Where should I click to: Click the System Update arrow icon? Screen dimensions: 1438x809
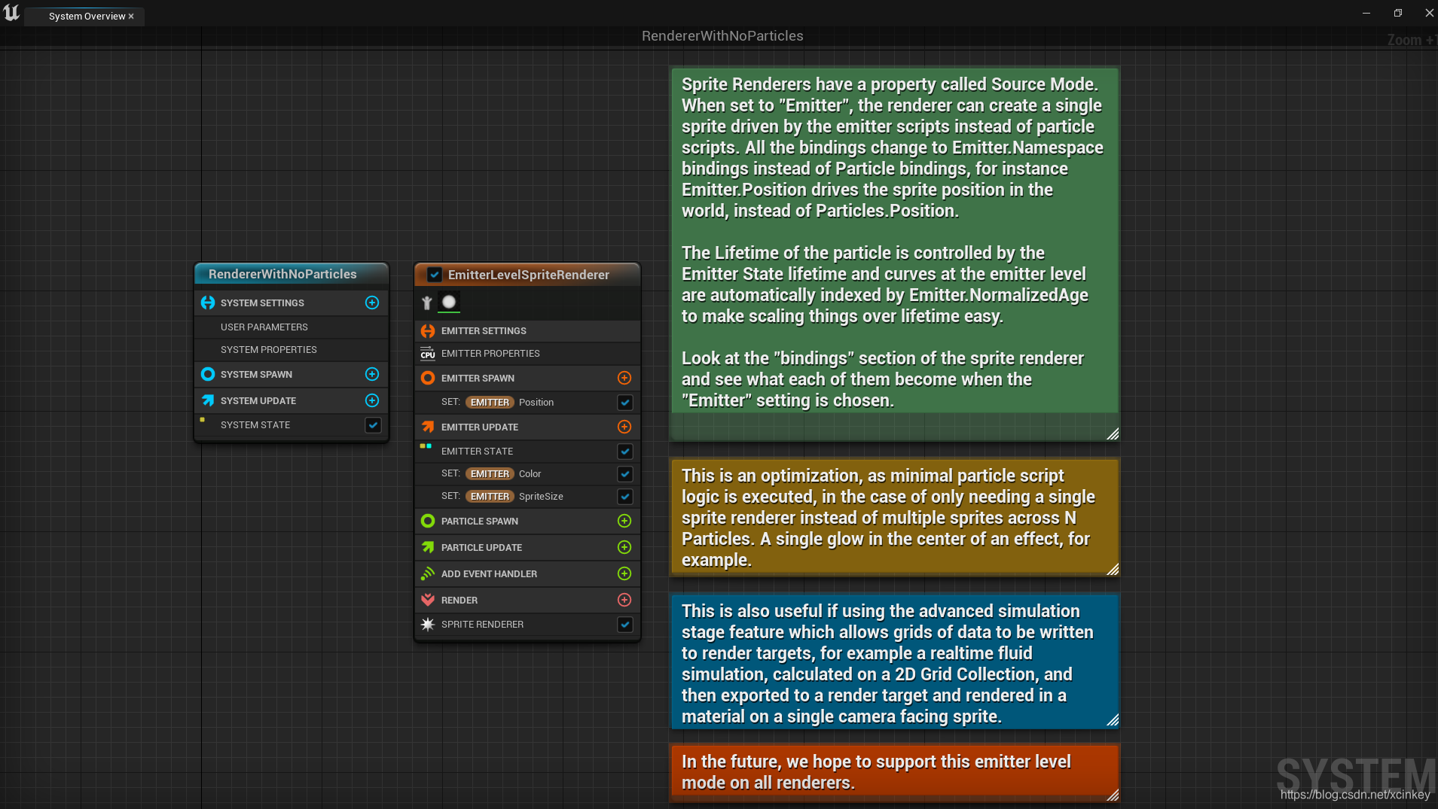click(208, 400)
